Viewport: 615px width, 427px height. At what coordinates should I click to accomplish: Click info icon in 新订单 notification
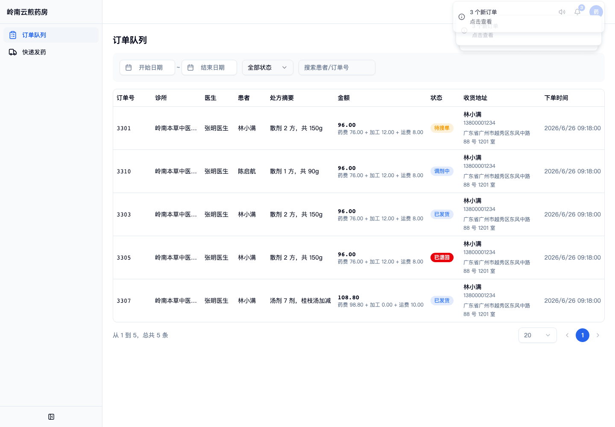[462, 17]
